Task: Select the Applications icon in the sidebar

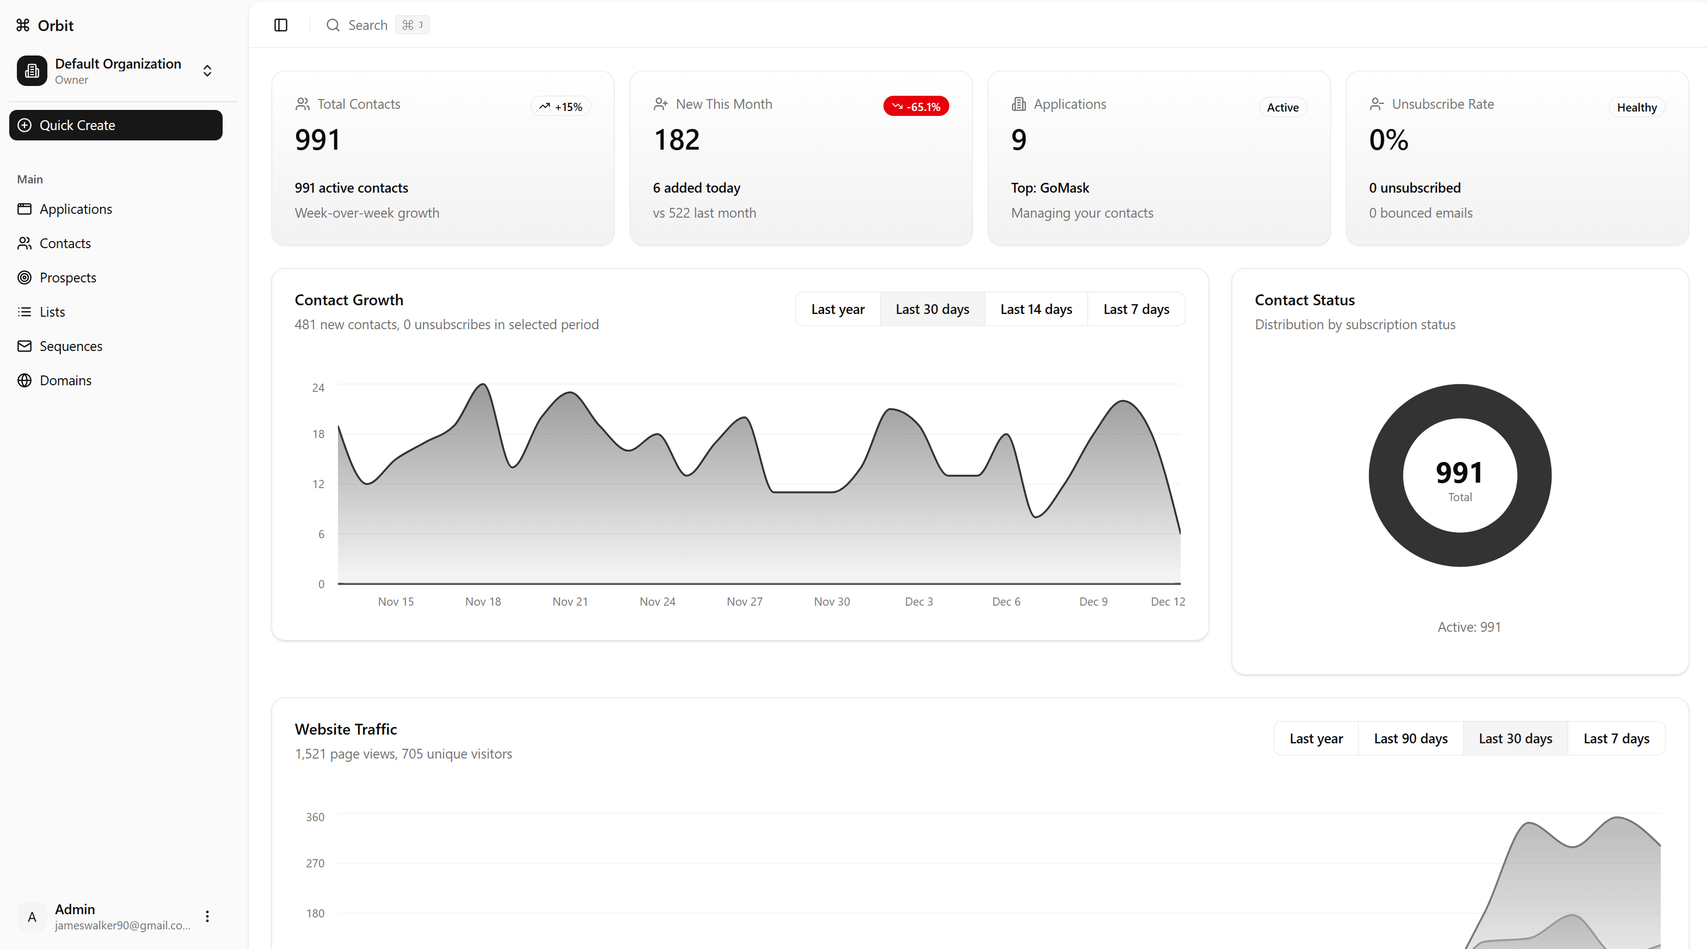Action: pyautogui.click(x=24, y=208)
